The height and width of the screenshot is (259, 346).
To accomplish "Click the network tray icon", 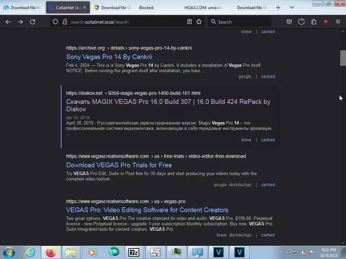I will [295, 253].
